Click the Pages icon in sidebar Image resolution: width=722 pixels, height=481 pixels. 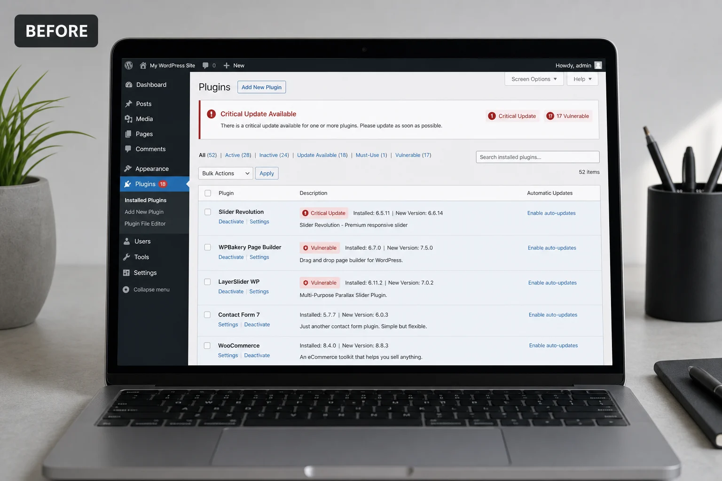point(128,134)
